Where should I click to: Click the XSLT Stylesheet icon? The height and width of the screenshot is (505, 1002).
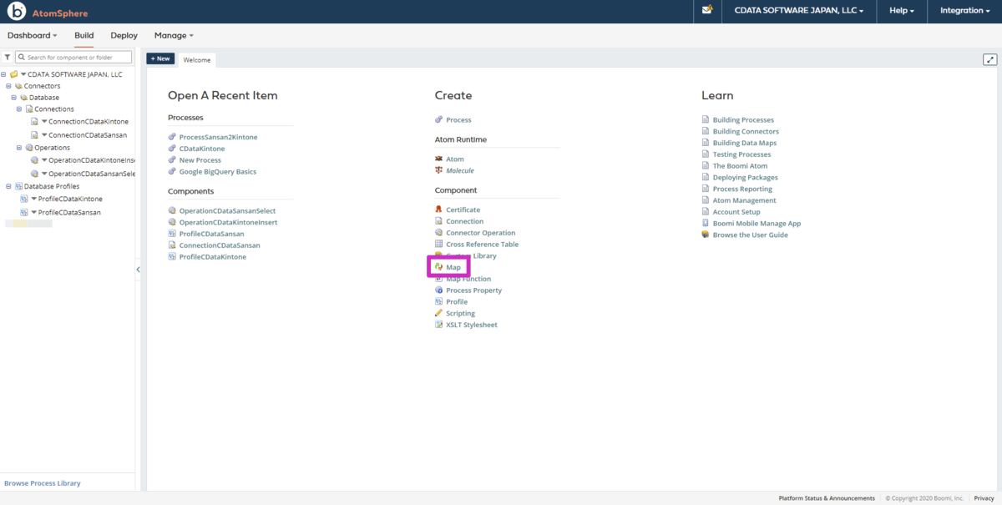[x=438, y=325]
